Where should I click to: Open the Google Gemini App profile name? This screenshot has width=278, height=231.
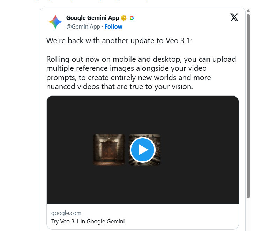92,18
